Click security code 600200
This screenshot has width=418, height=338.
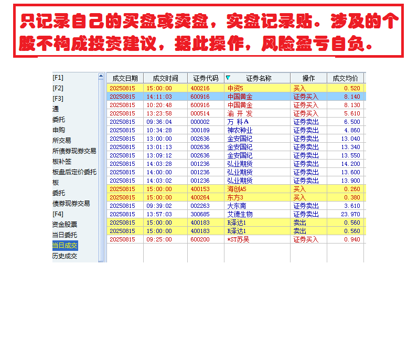click(200, 239)
